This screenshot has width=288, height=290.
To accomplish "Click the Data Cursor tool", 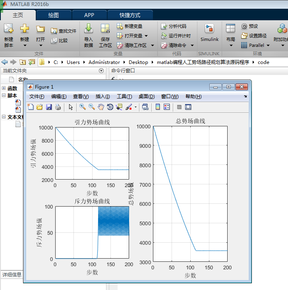I will click(119, 107).
